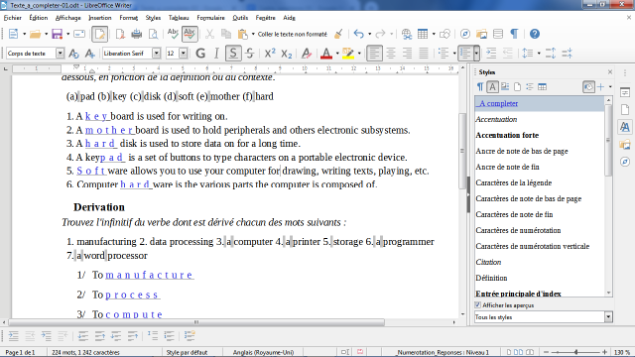Toggle edit mode icon
635x357 pixels.
click(99, 34)
